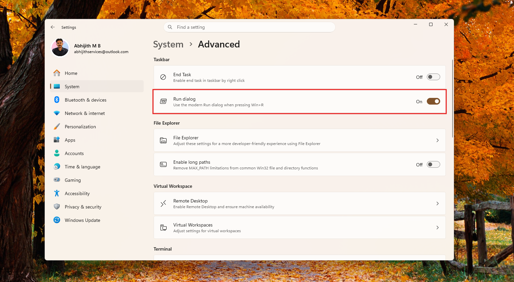The width and height of the screenshot is (514, 282).
Task: Open Remote Desktop chevron arrow
Action: 438,203
